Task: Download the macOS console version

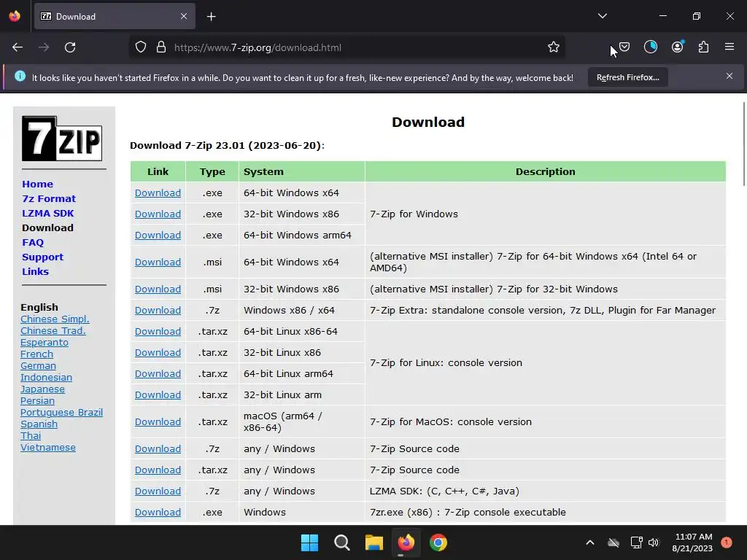Action: pos(158,422)
